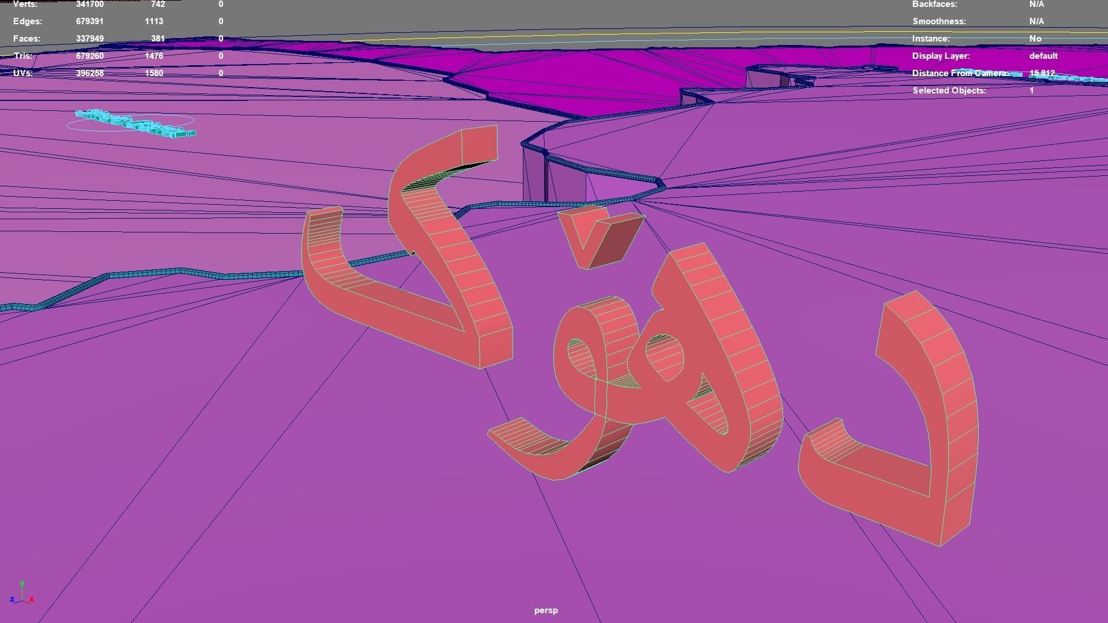Click the Instance value No
This screenshot has width=1108, height=623.
pos(1035,39)
